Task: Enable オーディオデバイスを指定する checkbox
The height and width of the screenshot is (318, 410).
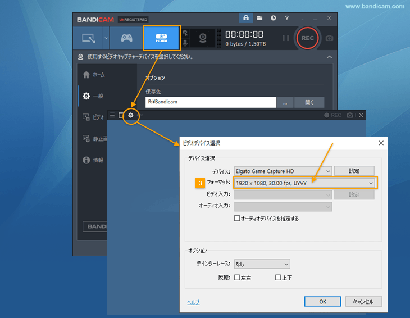Action: click(x=237, y=218)
